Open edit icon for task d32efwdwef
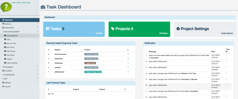 coord(128,72)
